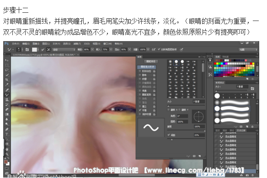Select the Hand tool
This screenshot has height=178, width=267.
[7, 149]
